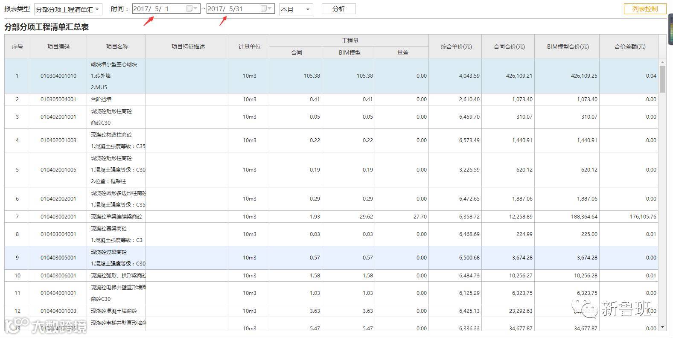Click the 6,484.73 unit price cell
Viewport: 673px width, 338px height.
click(x=456, y=276)
